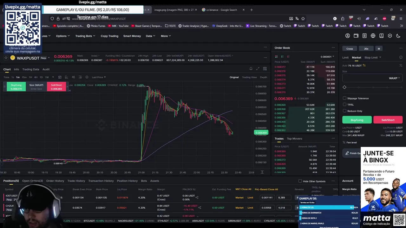Enable the TP/SL checkbox
406x228 pixels.
click(x=344, y=104)
